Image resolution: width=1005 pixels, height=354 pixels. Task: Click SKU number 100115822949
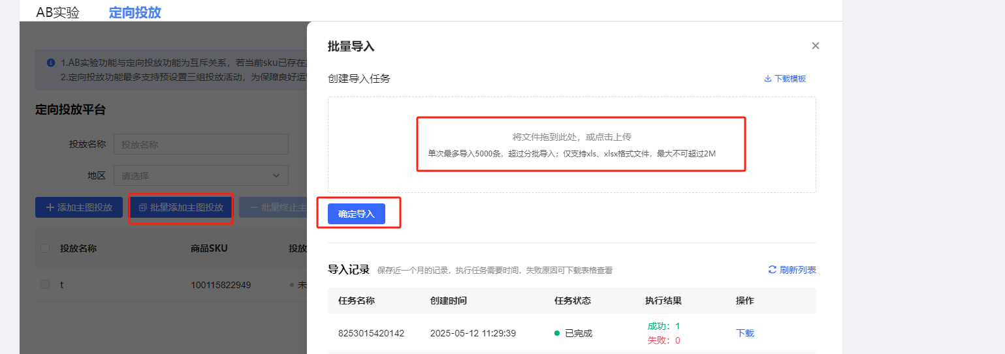tap(221, 285)
